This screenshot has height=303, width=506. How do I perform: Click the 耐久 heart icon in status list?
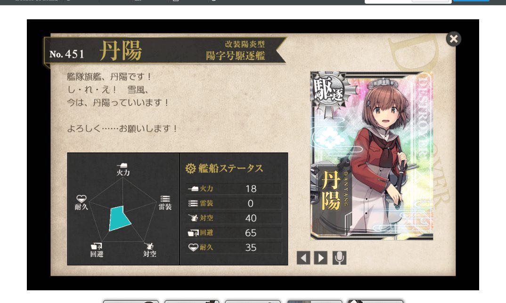[x=193, y=247]
